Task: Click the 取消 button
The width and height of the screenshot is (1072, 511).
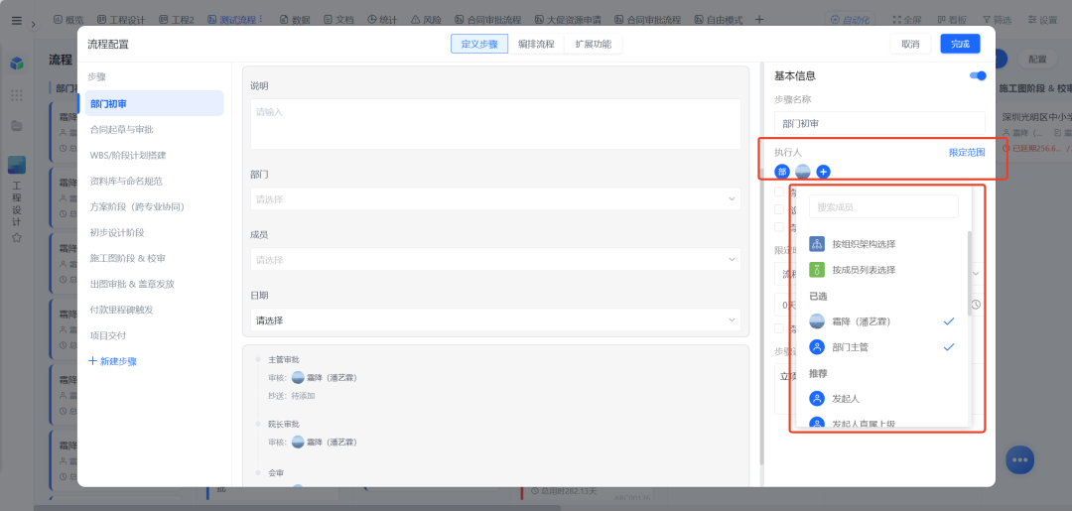Action: [910, 44]
